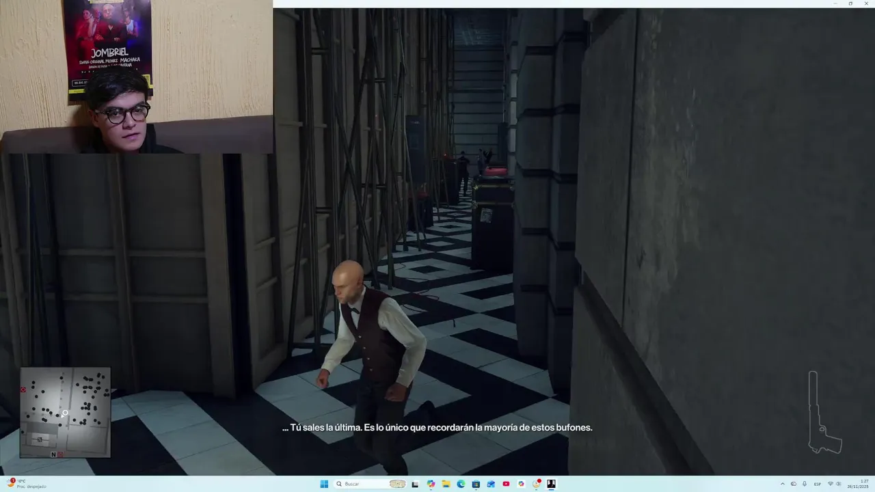The width and height of the screenshot is (875, 492).
Task: Open the speaker volume tray icon
Action: click(x=838, y=484)
